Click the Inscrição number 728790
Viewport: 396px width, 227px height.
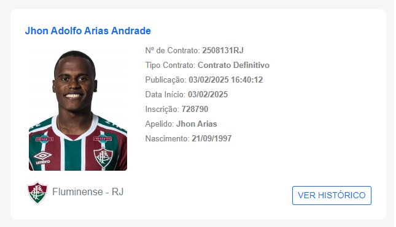tap(195, 110)
